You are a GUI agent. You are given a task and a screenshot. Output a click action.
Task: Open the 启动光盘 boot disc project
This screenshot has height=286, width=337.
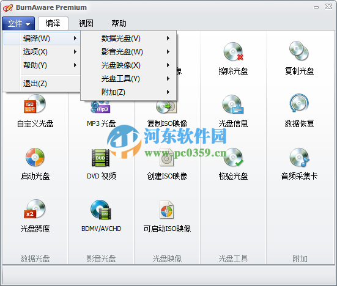[35, 164]
